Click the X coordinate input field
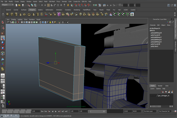The image size is (177, 118). tap(125, 5)
